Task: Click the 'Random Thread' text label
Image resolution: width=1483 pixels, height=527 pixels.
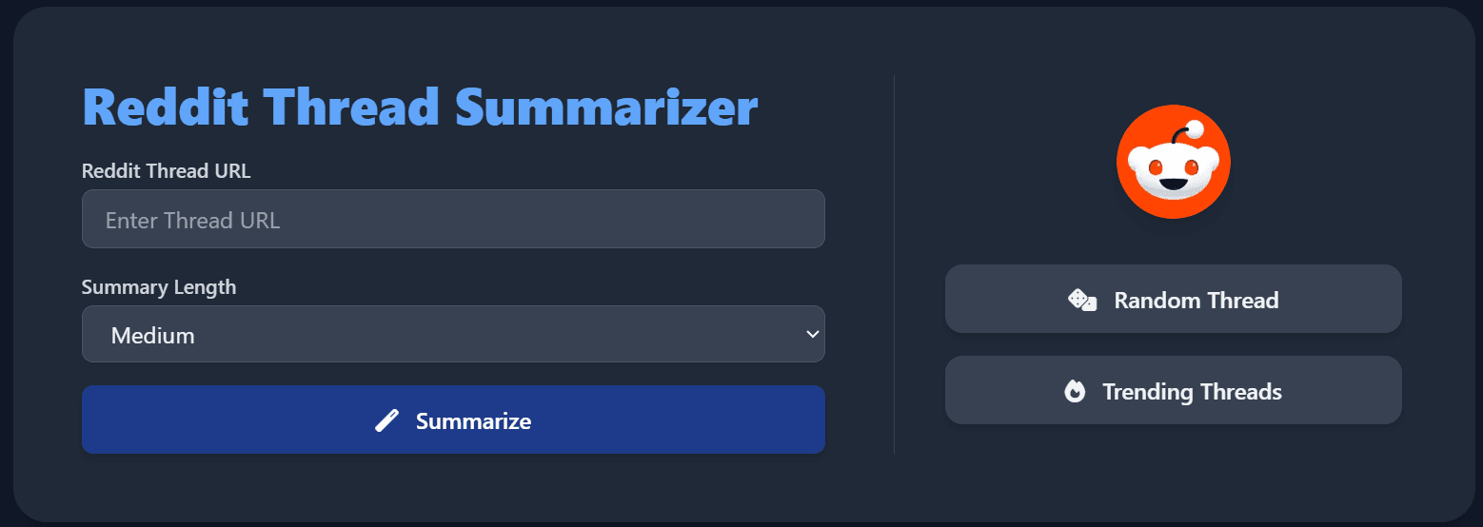Action: [1196, 301]
